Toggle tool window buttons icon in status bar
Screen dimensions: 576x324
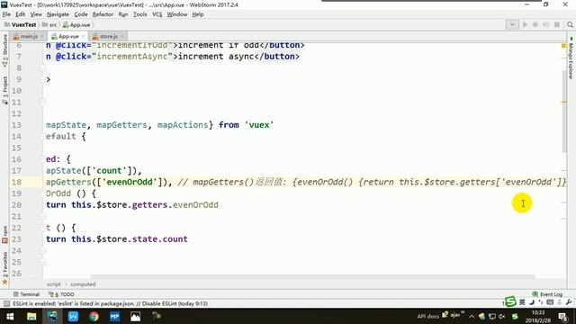click(6, 304)
